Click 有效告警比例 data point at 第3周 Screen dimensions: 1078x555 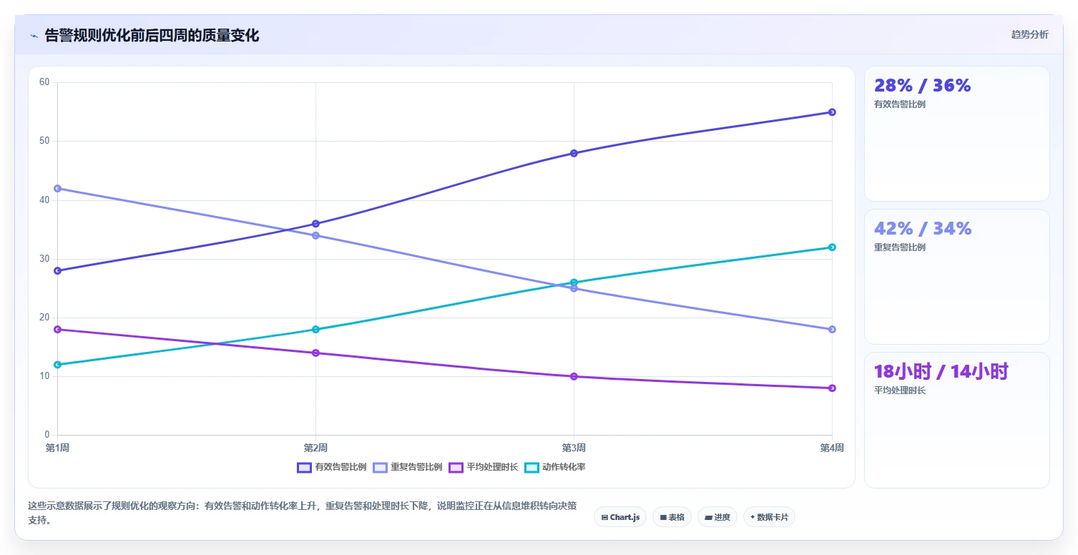tap(574, 153)
